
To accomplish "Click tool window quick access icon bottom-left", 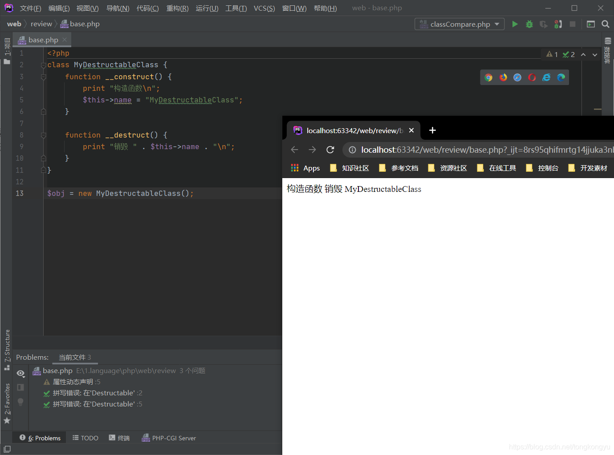I will coord(7,449).
